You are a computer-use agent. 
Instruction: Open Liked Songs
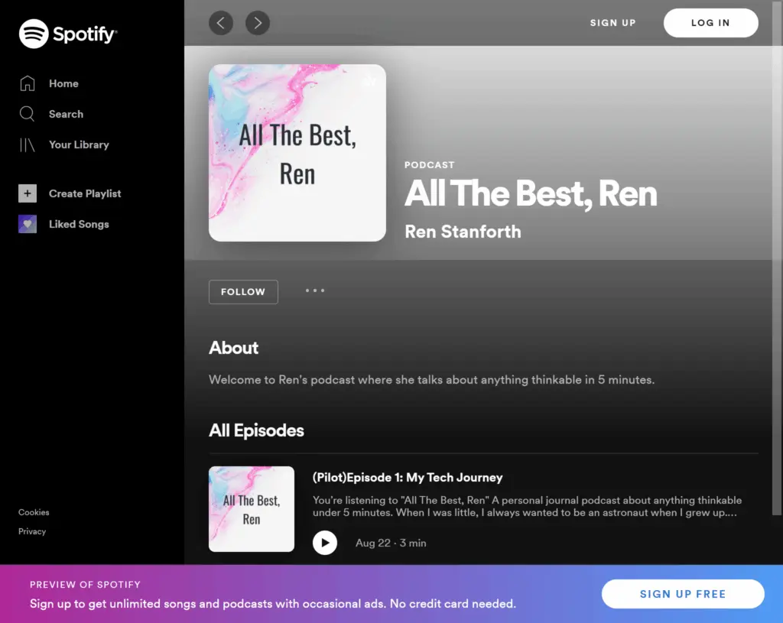(x=79, y=224)
